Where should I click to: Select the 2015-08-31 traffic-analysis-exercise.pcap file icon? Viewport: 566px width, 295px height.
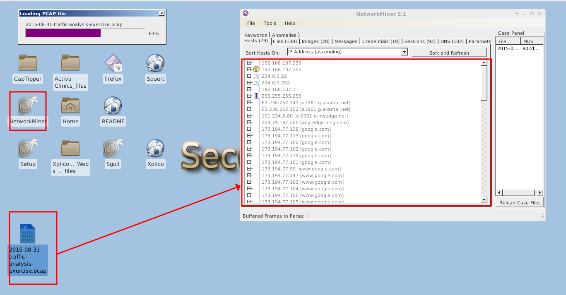pos(28,234)
